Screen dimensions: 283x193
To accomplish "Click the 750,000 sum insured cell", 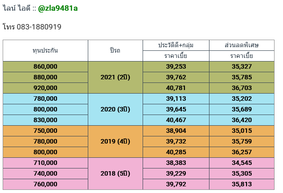I will click(45, 131).
